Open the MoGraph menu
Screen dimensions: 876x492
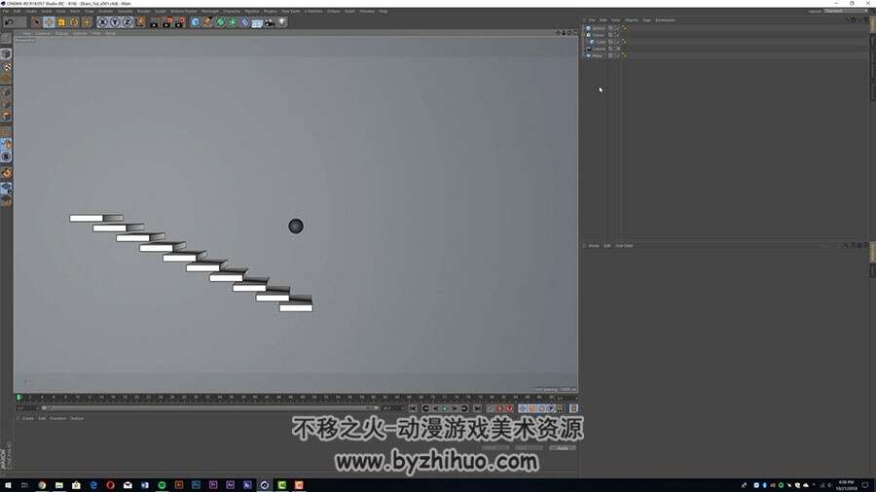coord(210,11)
